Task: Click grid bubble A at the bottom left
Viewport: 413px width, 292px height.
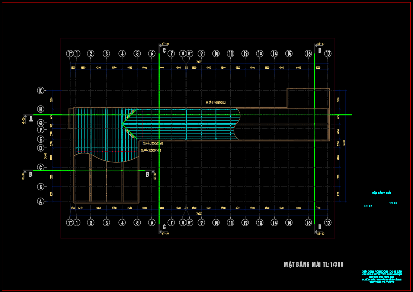Action: pos(41,201)
